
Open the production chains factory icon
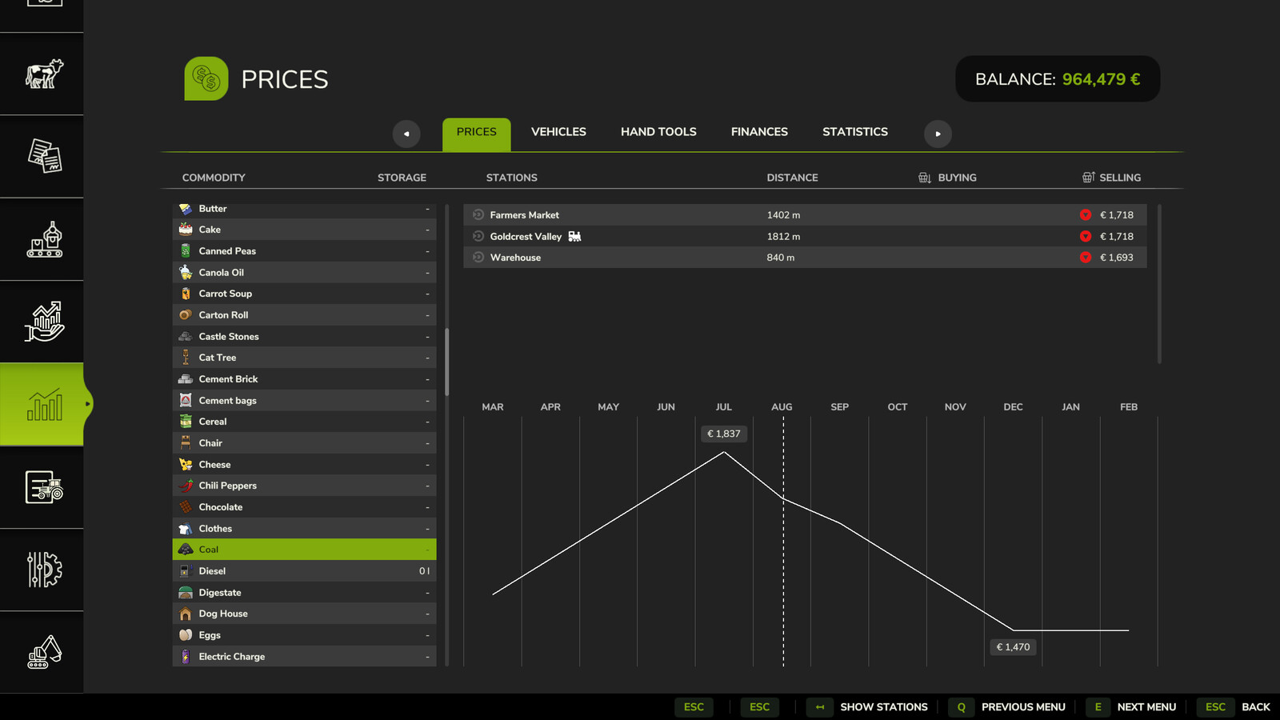pyautogui.click(x=43, y=239)
